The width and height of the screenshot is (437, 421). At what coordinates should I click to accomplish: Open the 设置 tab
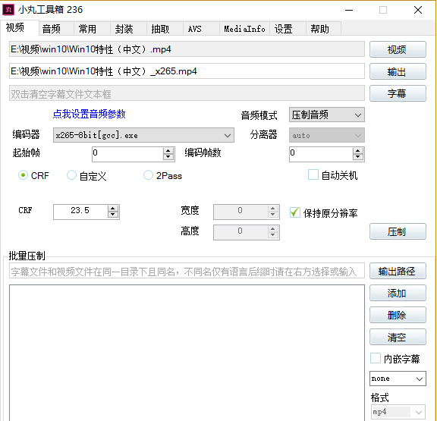tap(288, 29)
